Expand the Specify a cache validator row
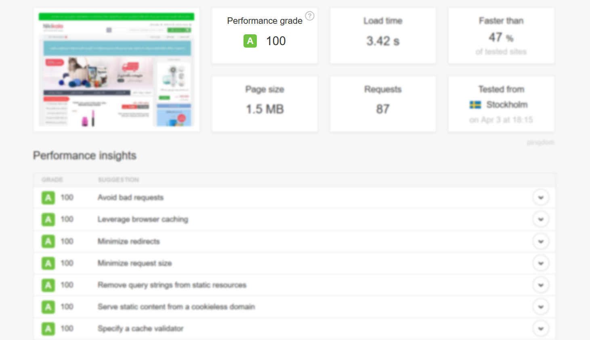 click(x=541, y=329)
